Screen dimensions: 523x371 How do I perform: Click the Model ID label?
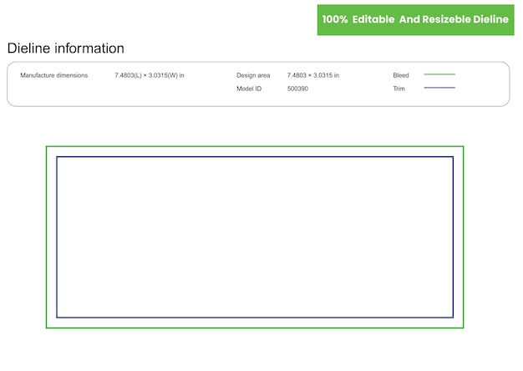(x=249, y=89)
